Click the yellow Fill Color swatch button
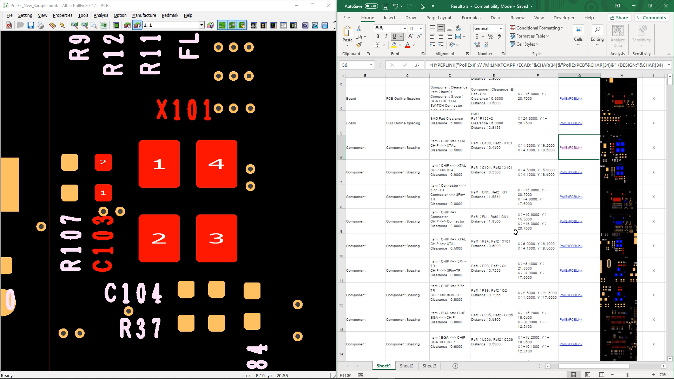674x379 pixels. coord(394,45)
